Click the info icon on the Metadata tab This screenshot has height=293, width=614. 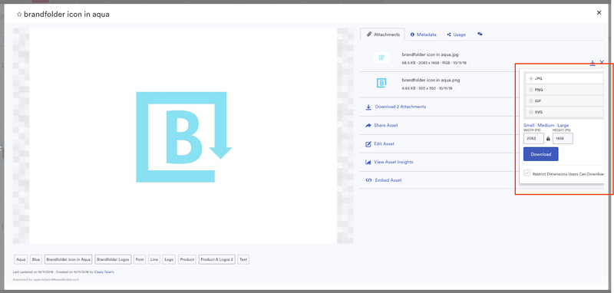click(x=412, y=35)
